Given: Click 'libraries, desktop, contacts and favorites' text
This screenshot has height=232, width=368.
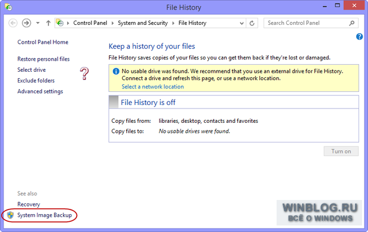Looking at the screenshot, I should point(208,121).
